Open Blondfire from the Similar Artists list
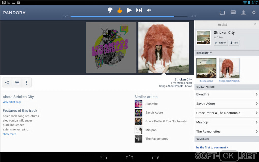The image size is (259, 162). pos(152,104)
